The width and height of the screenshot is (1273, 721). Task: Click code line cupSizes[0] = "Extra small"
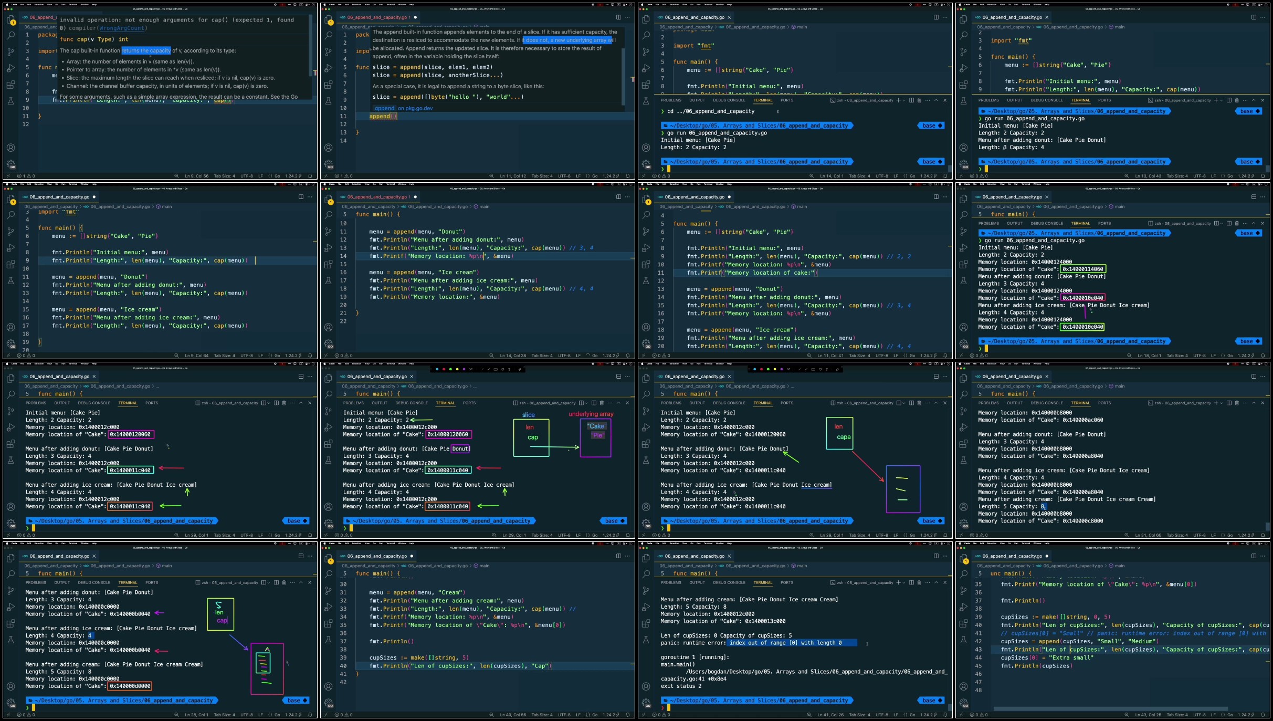click(x=1047, y=657)
